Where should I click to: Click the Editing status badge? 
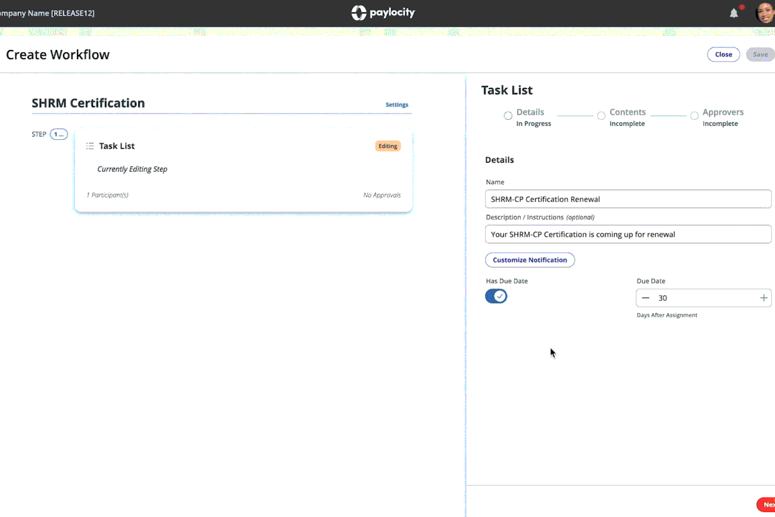click(388, 146)
